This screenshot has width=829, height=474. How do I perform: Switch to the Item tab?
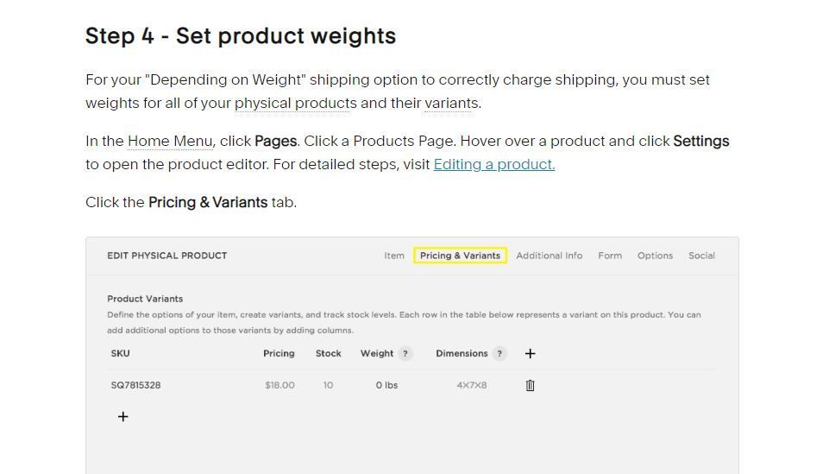pyautogui.click(x=394, y=256)
